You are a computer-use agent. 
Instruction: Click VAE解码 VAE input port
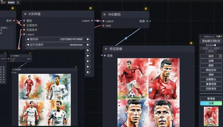pos(103,26)
